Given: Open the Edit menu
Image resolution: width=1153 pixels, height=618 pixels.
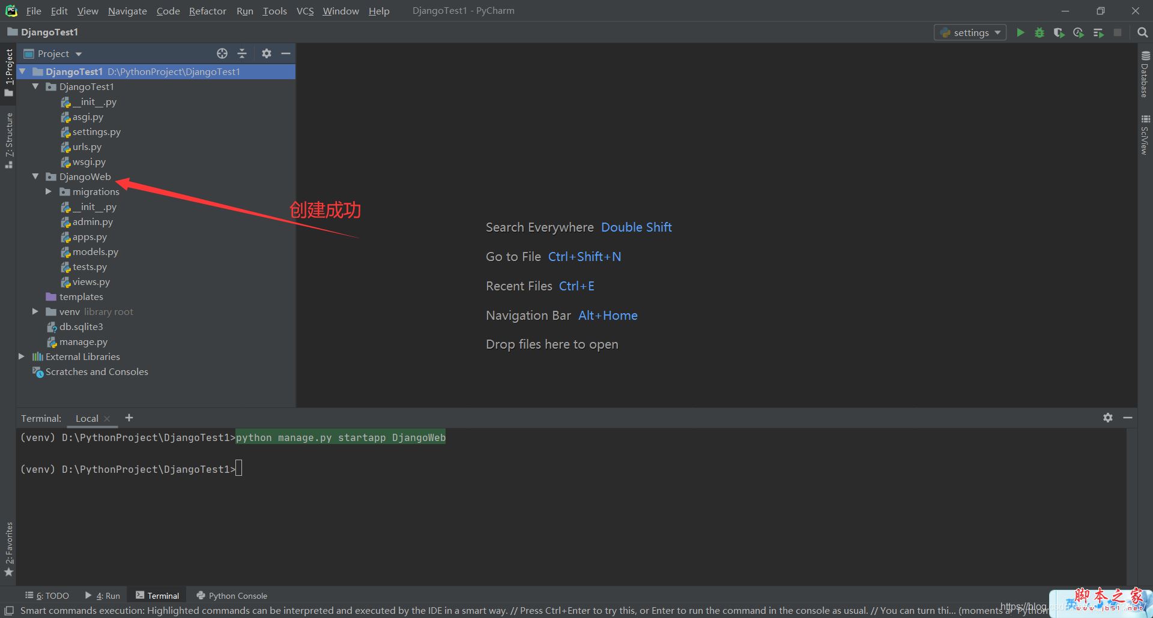Looking at the screenshot, I should click(59, 11).
